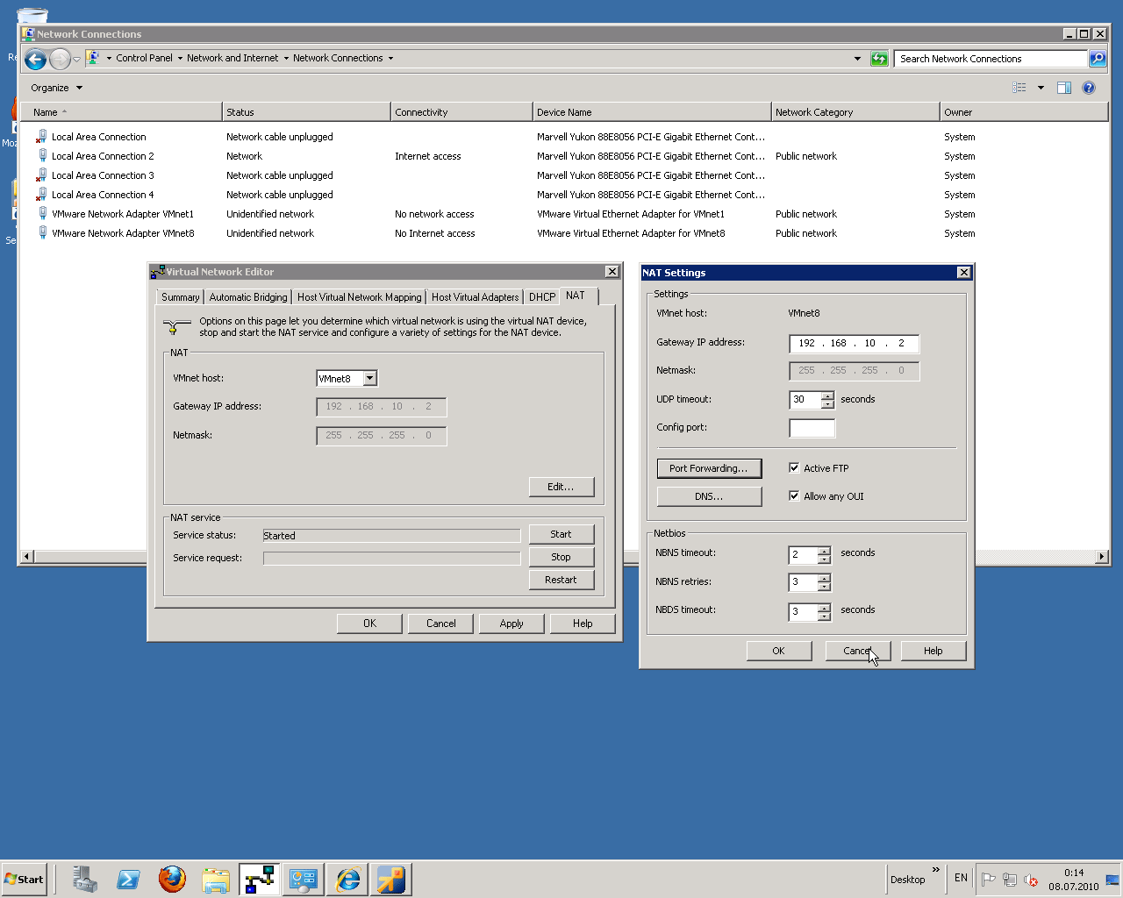
Task: Open Server Manager from the taskbar
Action: coord(85,879)
